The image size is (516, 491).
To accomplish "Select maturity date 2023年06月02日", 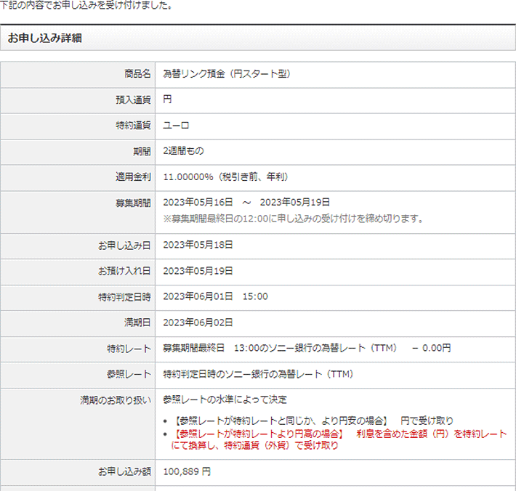I will point(198,322).
